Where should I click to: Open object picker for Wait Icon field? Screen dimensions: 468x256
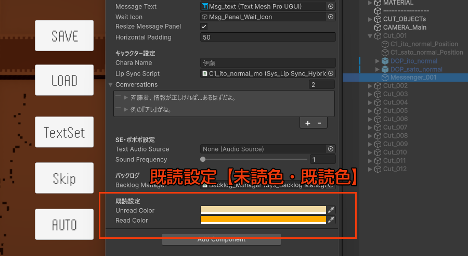(331, 17)
